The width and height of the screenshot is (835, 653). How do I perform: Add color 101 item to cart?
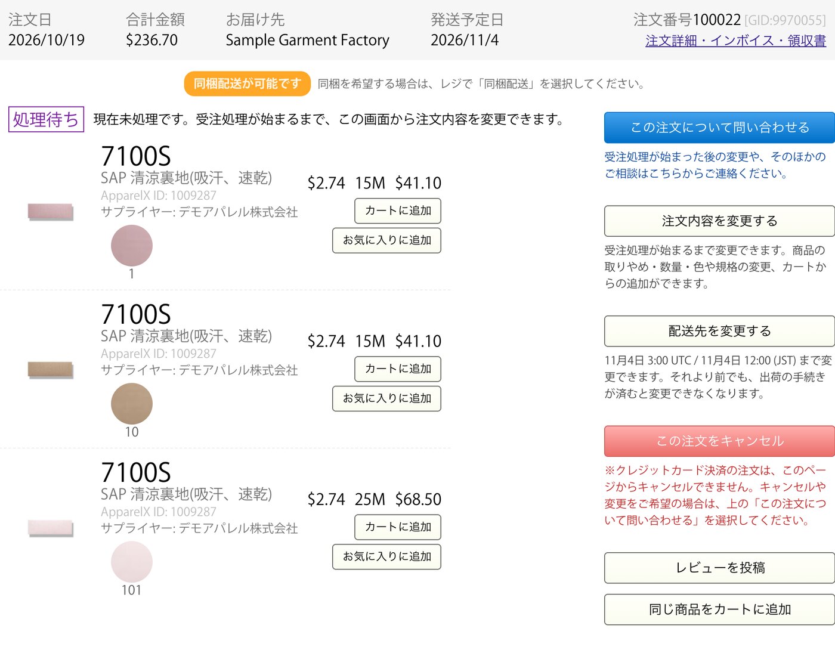pos(398,527)
